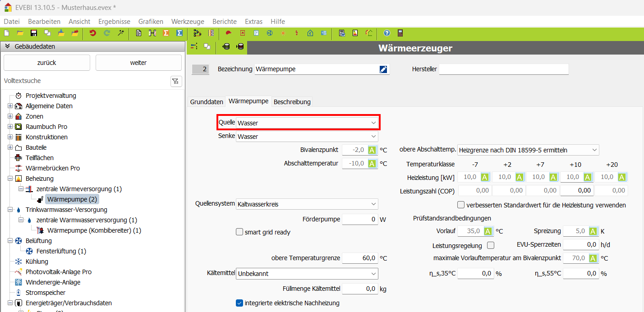Click the Förderpumpe input field
This screenshot has height=312, width=644.
(x=360, y=220)
